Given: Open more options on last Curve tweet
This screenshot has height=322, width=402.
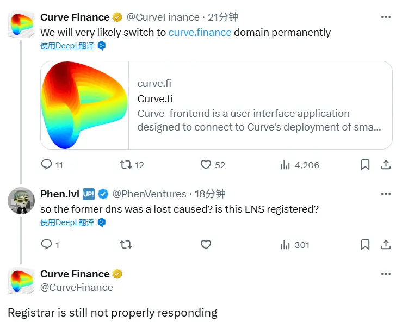Looking at the screenshot, I should pos(386,274).
